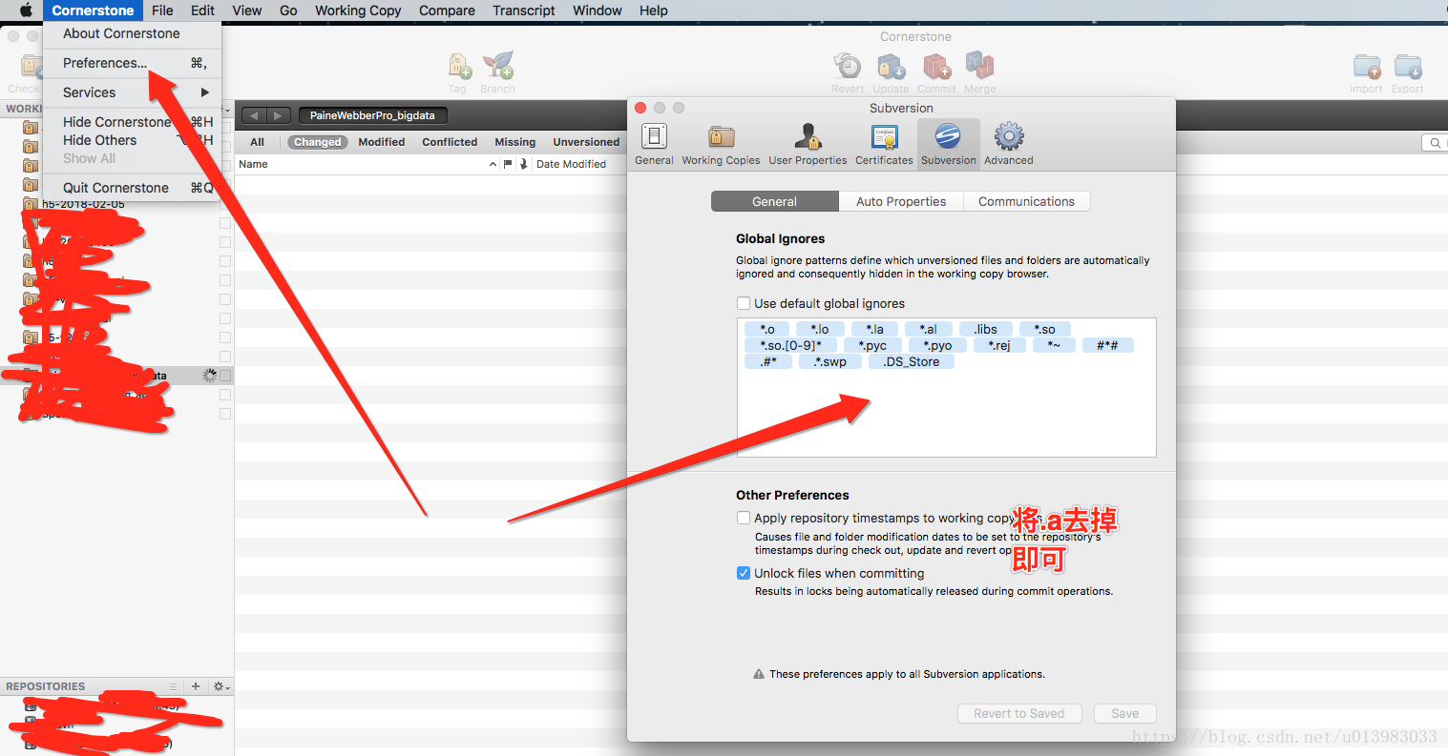Filter files by All
The image size is (1448, 756).
[257, 142]
